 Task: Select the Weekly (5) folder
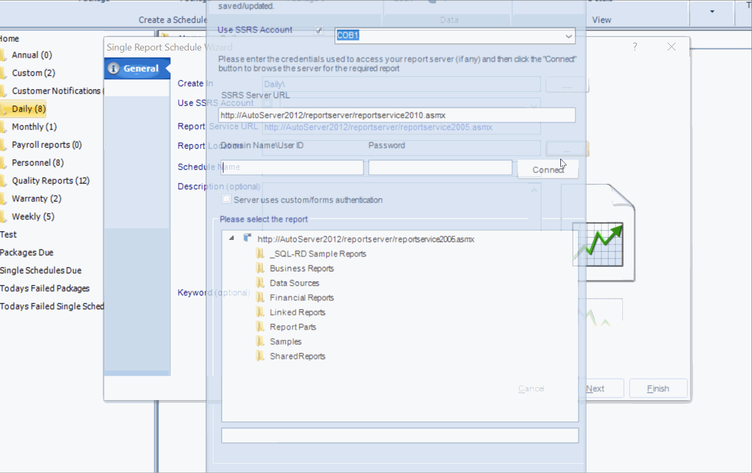pos(33,216)
